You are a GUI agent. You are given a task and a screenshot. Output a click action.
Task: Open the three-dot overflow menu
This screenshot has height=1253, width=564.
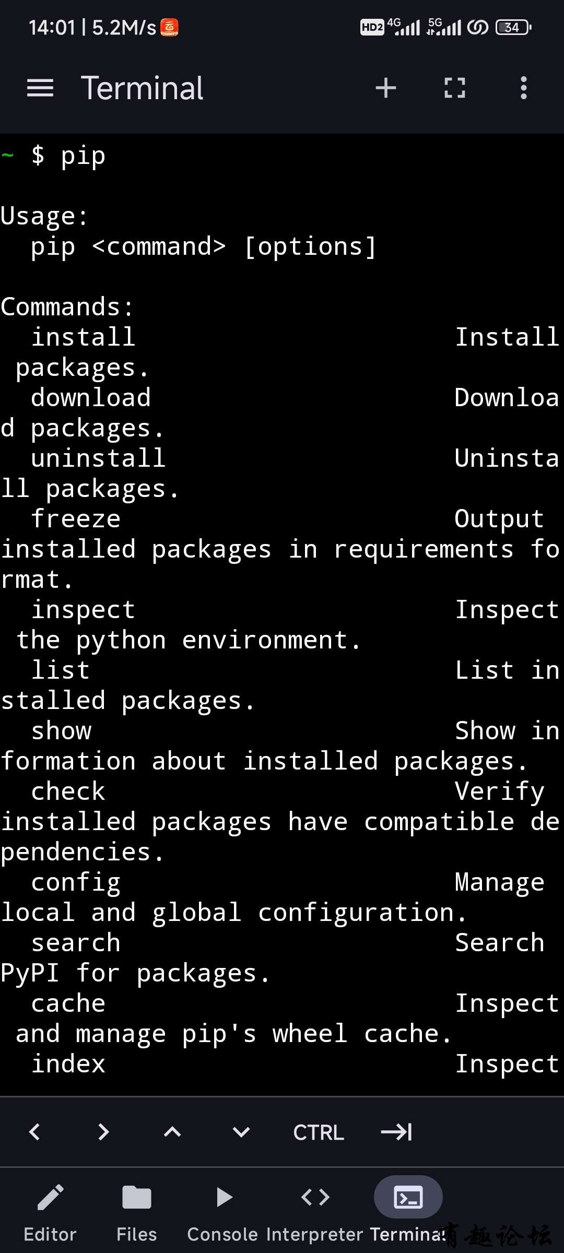click(524, 88)
